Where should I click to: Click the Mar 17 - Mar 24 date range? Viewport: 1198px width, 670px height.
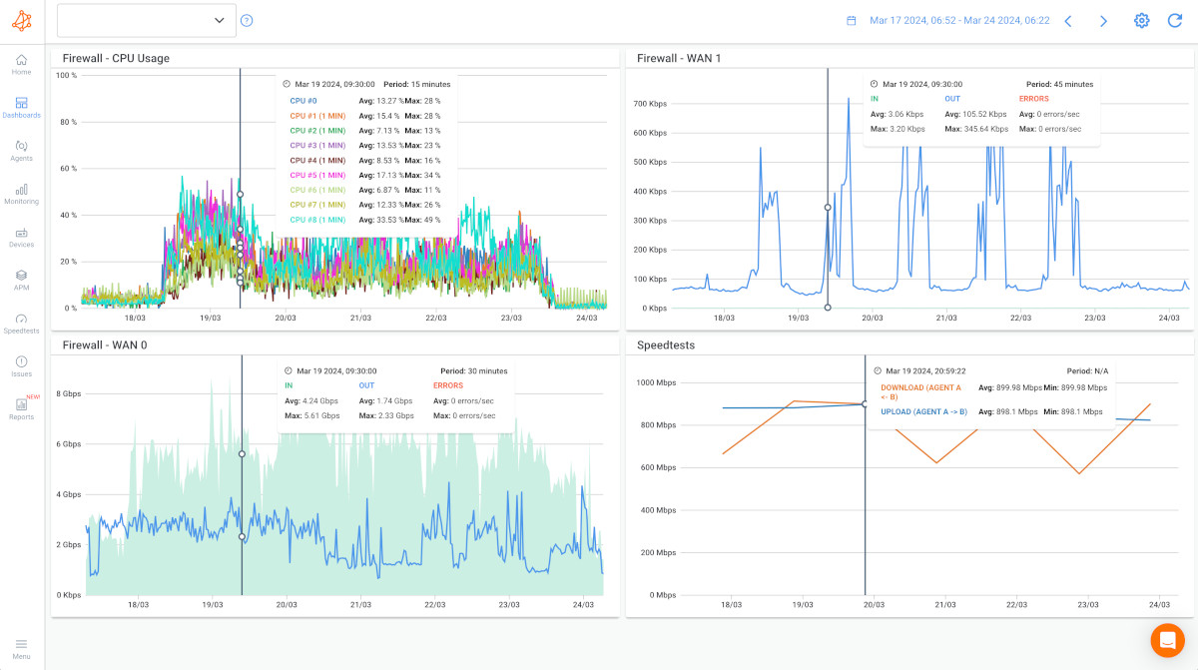click(958, 19)
